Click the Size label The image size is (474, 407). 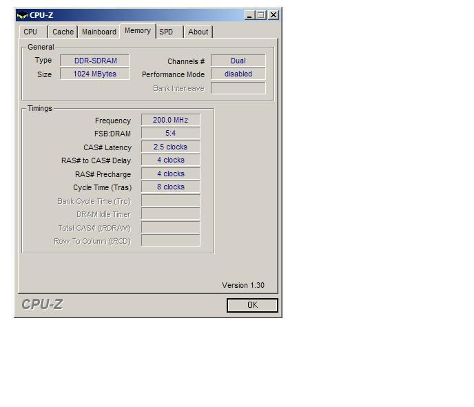[44, 74]
